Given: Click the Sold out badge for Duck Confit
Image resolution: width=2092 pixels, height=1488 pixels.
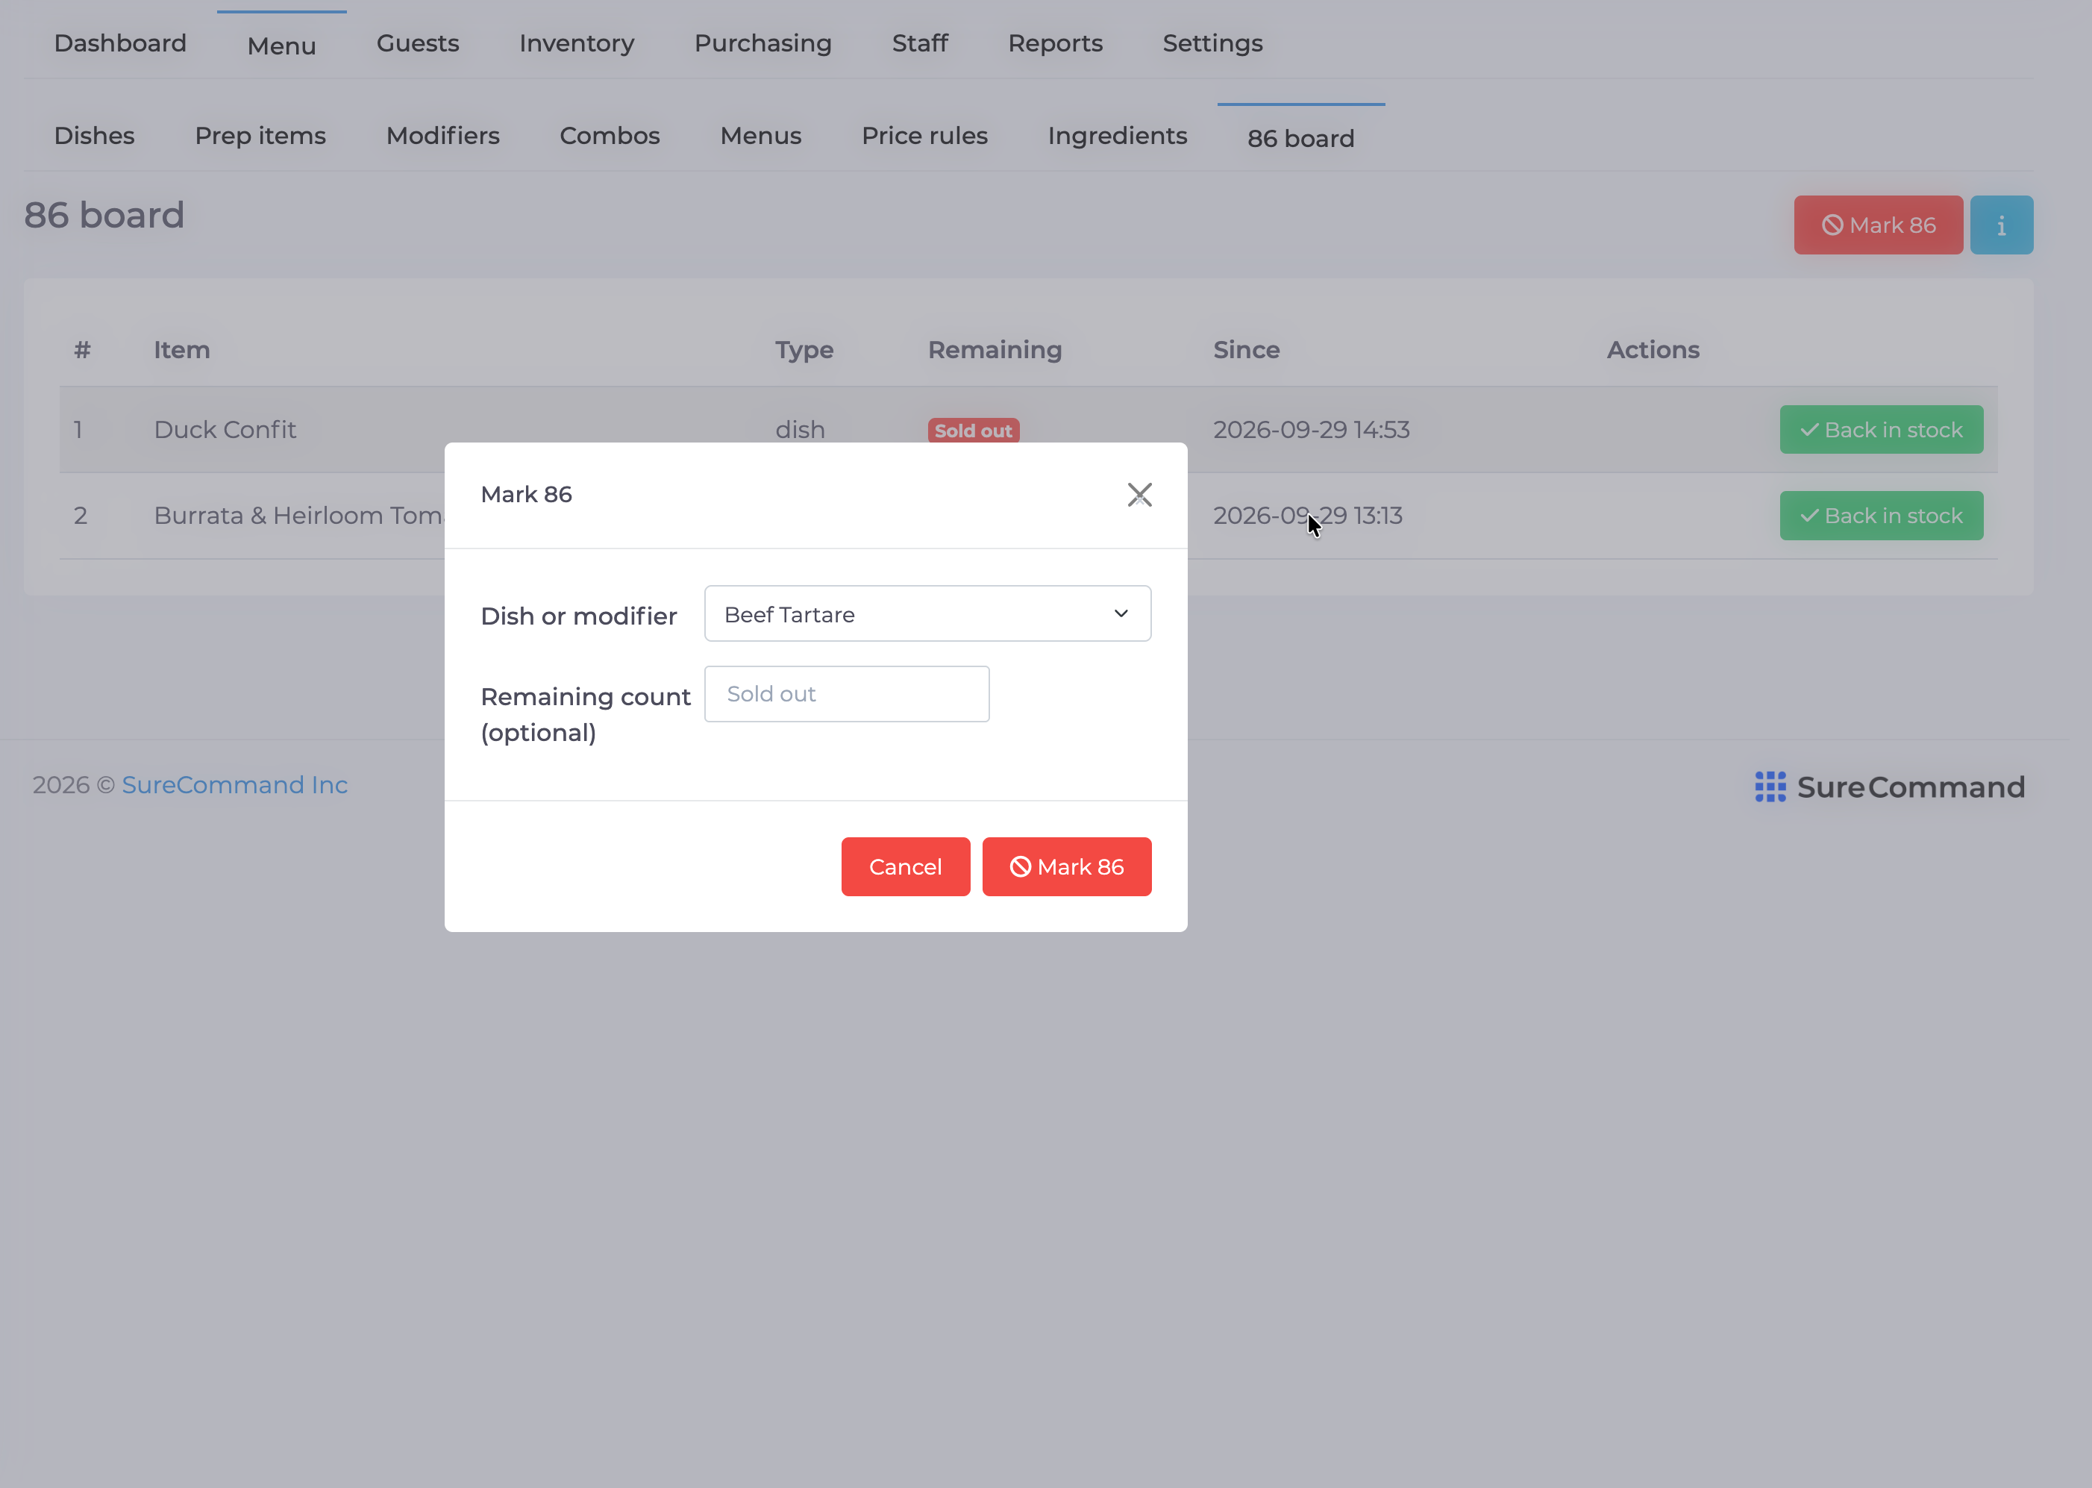Looking at the screenshot, I should 973,431.
